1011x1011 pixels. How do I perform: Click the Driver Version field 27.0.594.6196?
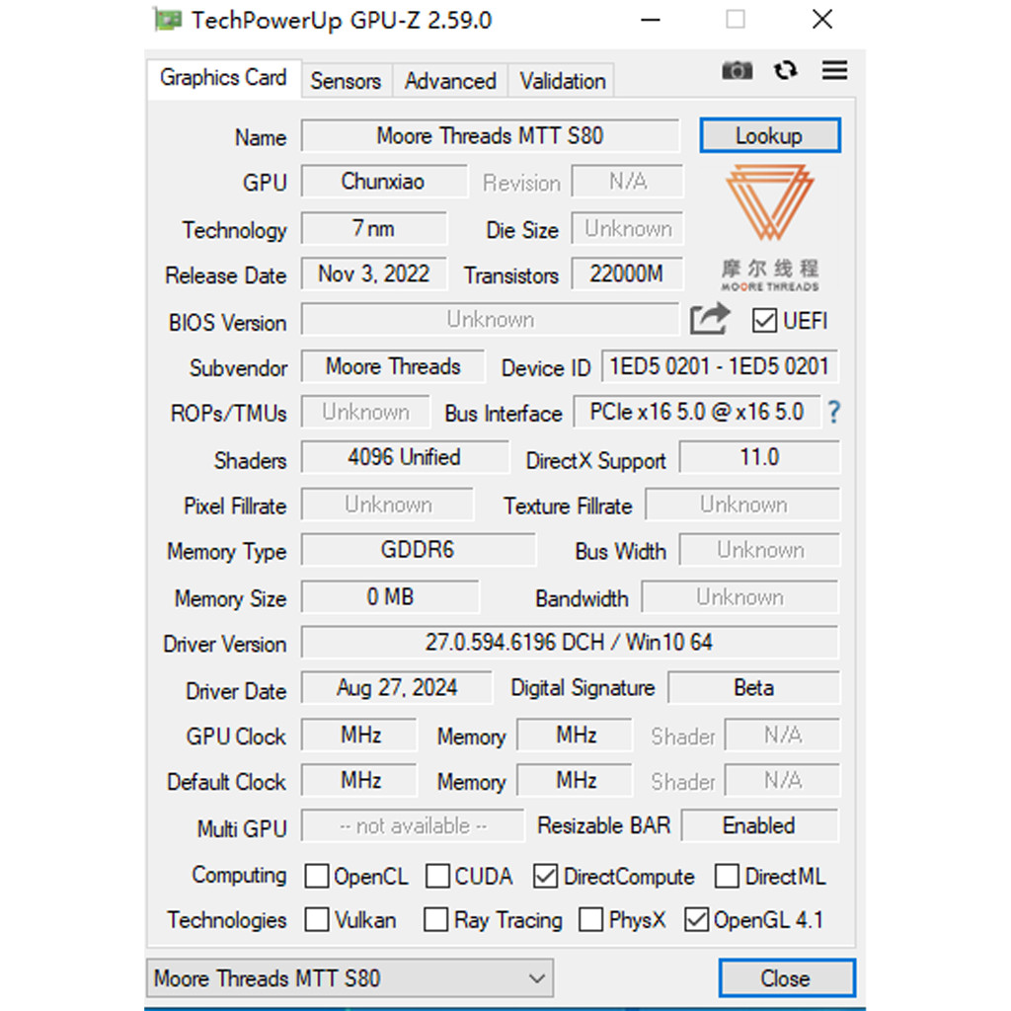coord(570,642)
